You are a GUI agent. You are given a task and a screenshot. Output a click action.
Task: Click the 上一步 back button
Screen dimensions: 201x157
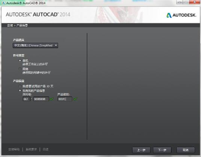(x=141, y=150)
